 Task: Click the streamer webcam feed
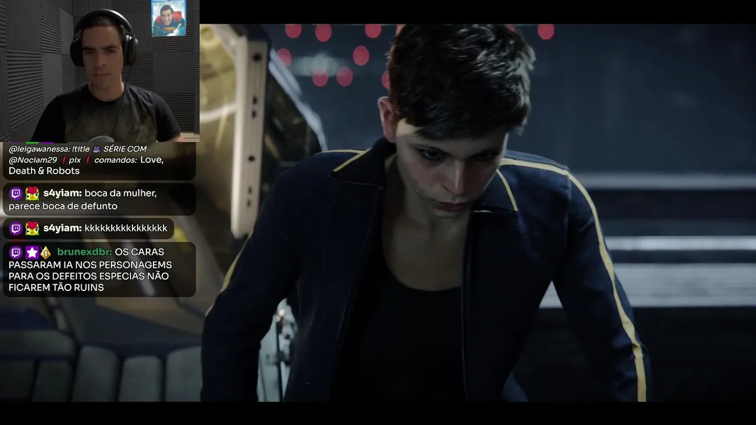(100, 71)
